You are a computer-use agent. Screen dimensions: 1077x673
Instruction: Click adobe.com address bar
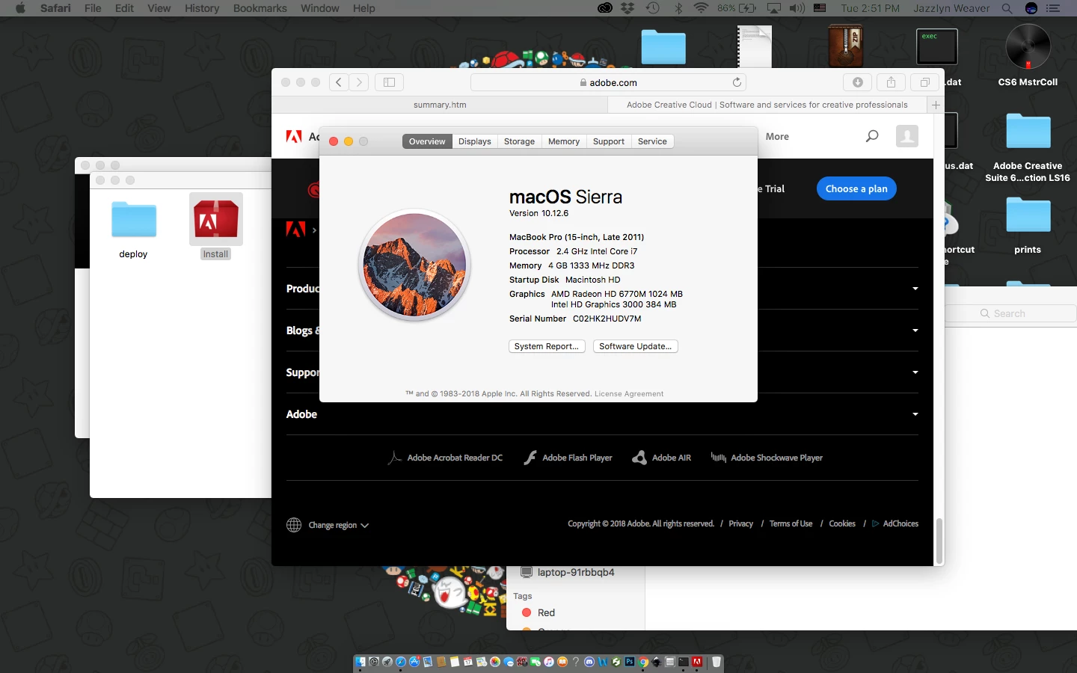[x=608, y=82]
